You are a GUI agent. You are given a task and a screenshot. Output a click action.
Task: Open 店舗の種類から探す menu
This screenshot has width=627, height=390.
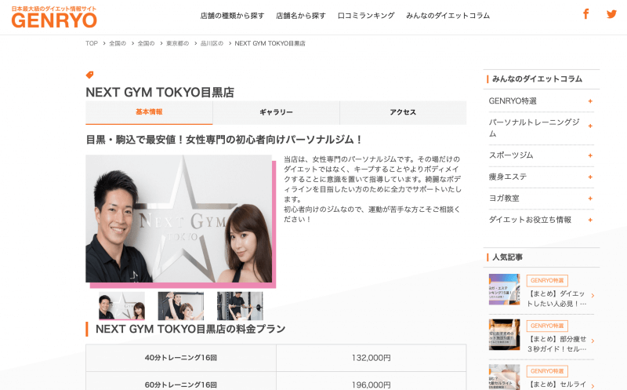(232, 16)
